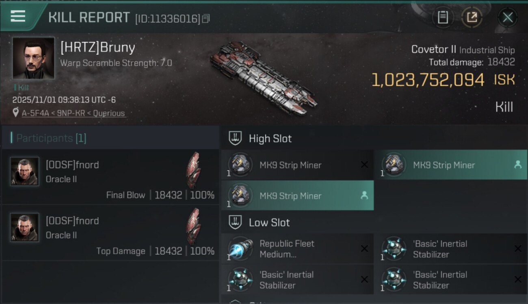Click the clipboard report icon
Viewport: 528px width, 304px height.
coord(443,17)
